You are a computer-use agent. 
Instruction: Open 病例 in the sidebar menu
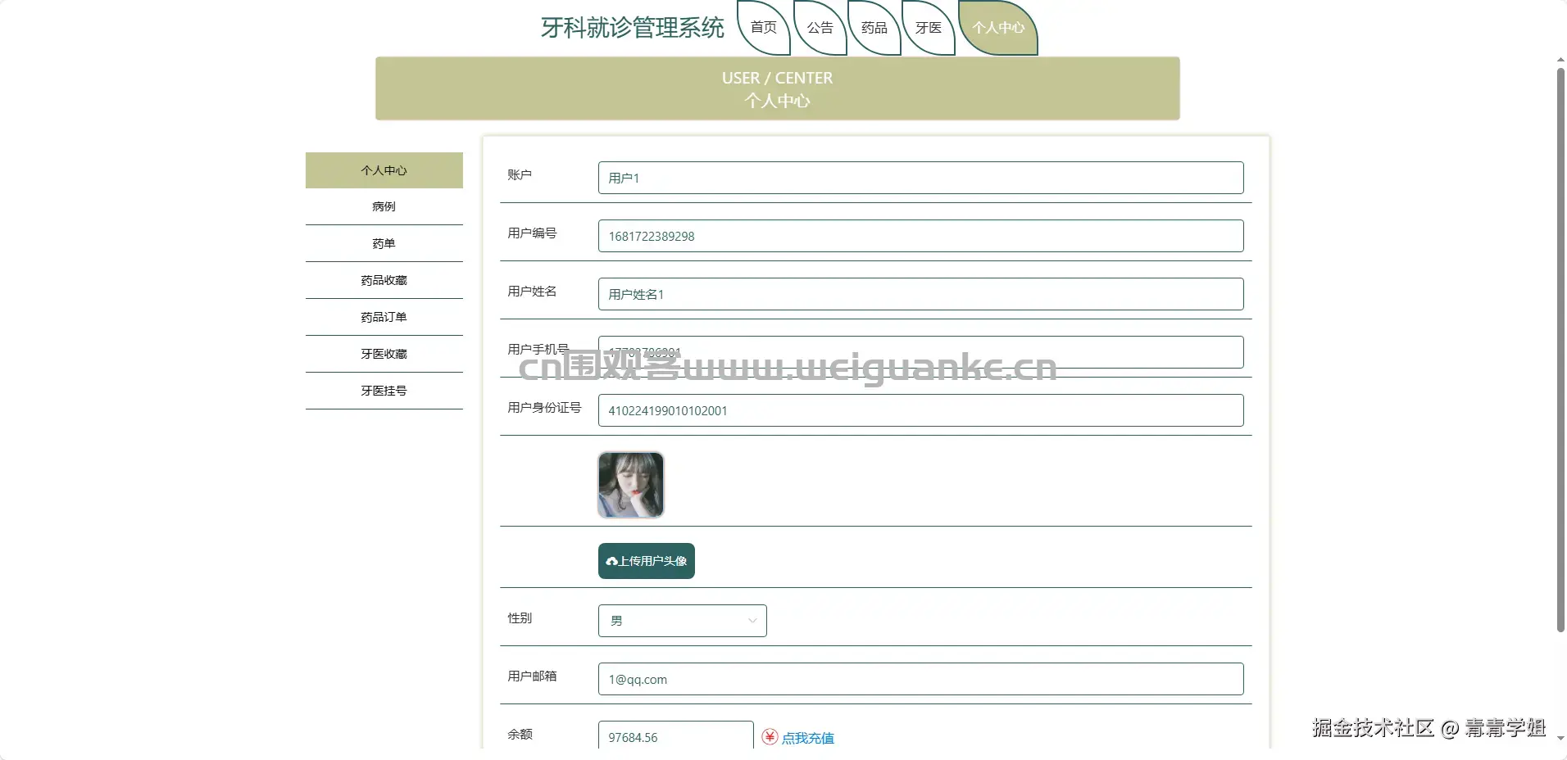pyautogui.click(x=384, y=206)
